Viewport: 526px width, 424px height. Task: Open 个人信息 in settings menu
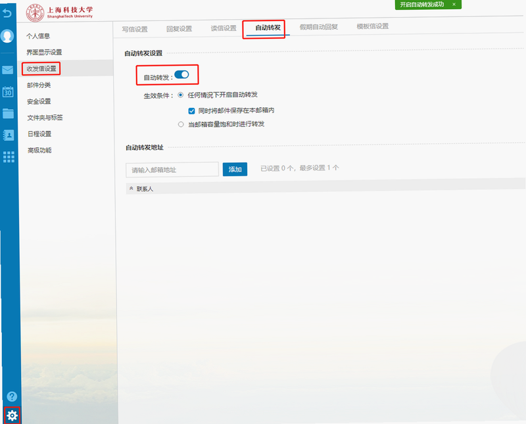click(x=38, y=36)
